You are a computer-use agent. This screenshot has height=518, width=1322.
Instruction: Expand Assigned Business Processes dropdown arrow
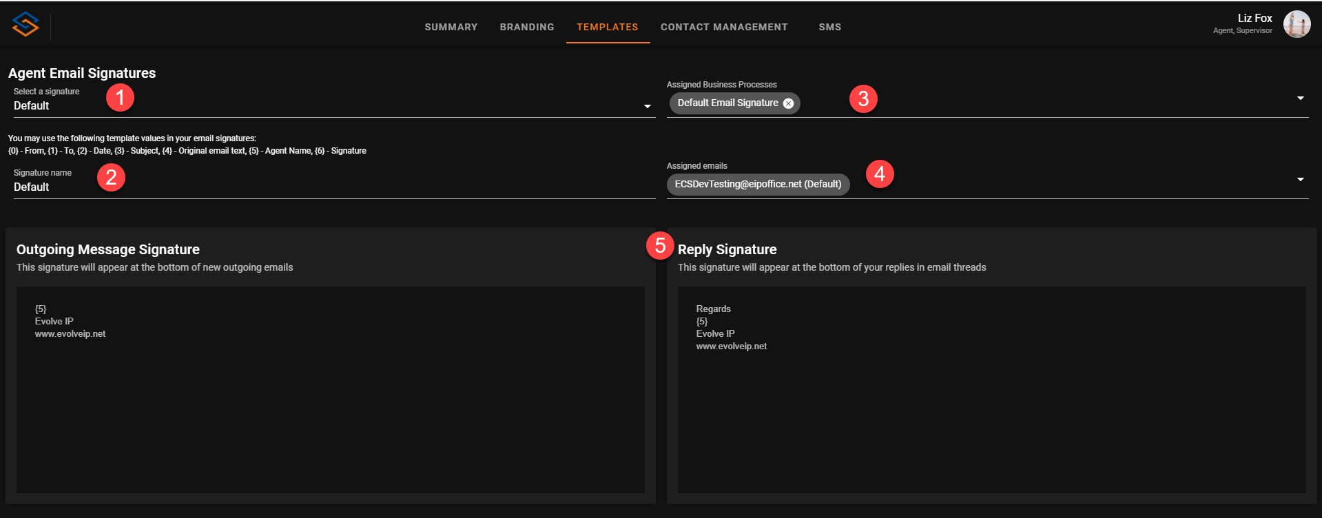(x=1300, y=99)
